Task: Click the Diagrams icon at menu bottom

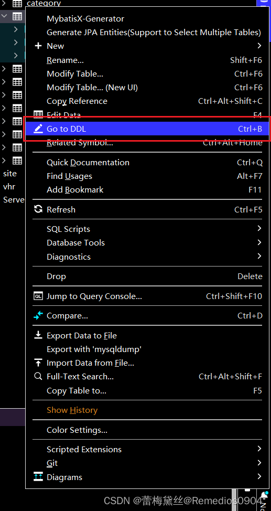Action: (38, 477)
